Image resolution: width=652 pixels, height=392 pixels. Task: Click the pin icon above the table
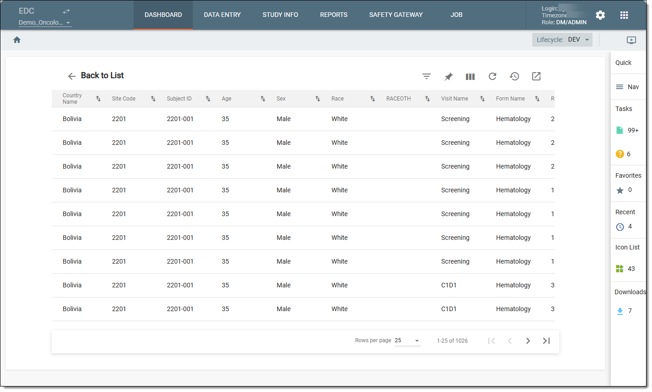click(x=449, y=76)
